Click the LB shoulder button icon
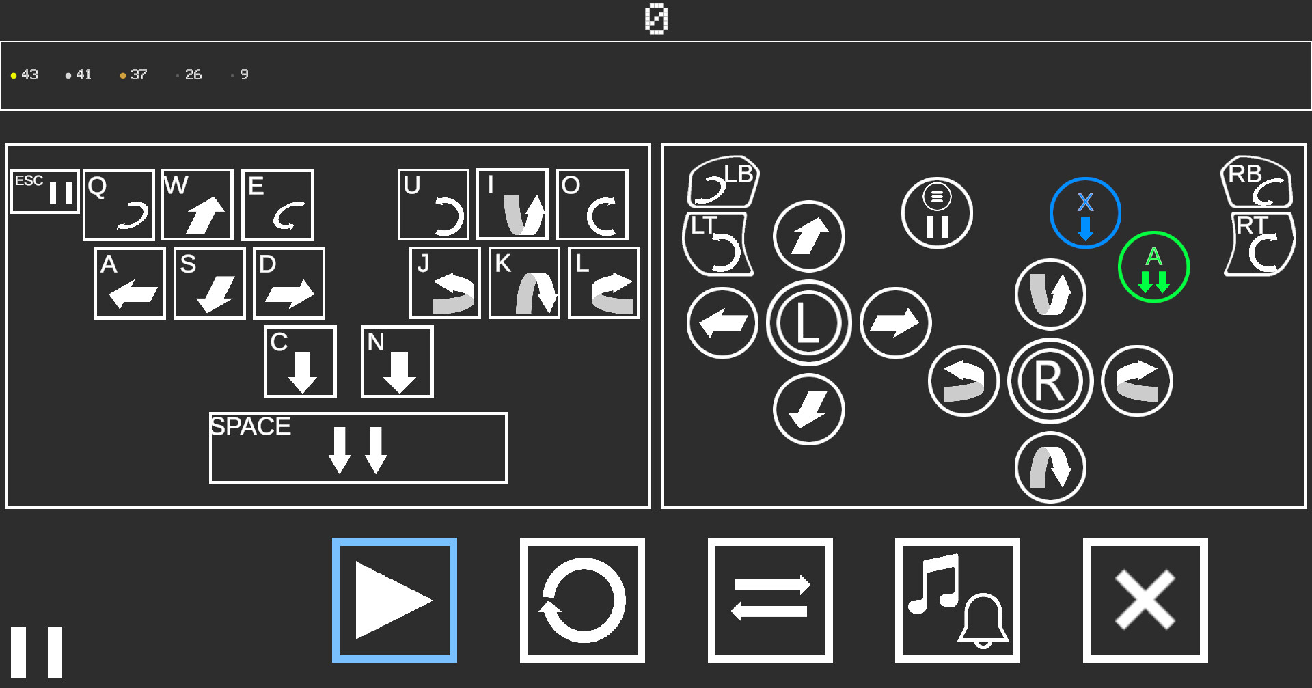 724,182
